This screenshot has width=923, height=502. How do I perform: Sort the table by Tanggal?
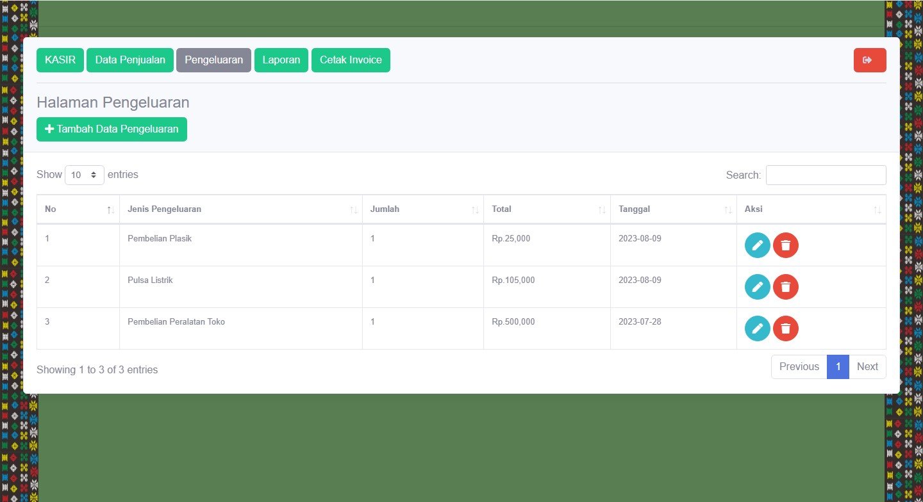point(673,209)
